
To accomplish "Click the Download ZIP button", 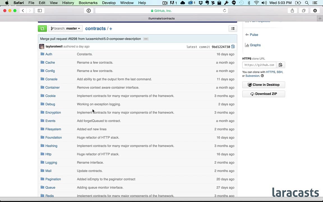I will (264, 94).
